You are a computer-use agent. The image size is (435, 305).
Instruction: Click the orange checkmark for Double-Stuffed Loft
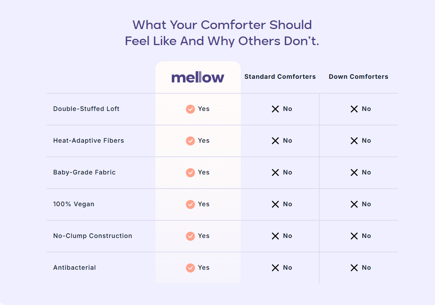coord(190,109)
